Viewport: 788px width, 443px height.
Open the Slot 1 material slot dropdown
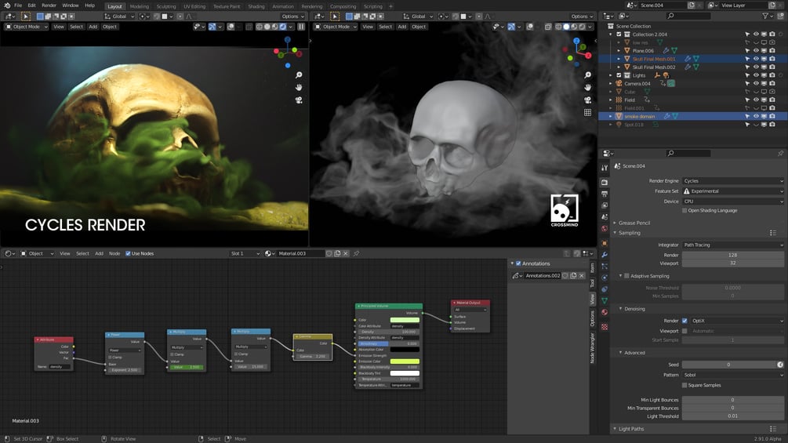245,253
